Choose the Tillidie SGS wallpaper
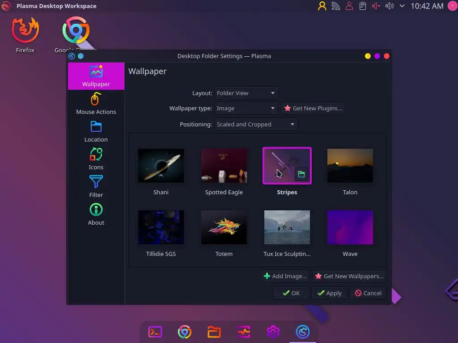 [x=161, y=227]
